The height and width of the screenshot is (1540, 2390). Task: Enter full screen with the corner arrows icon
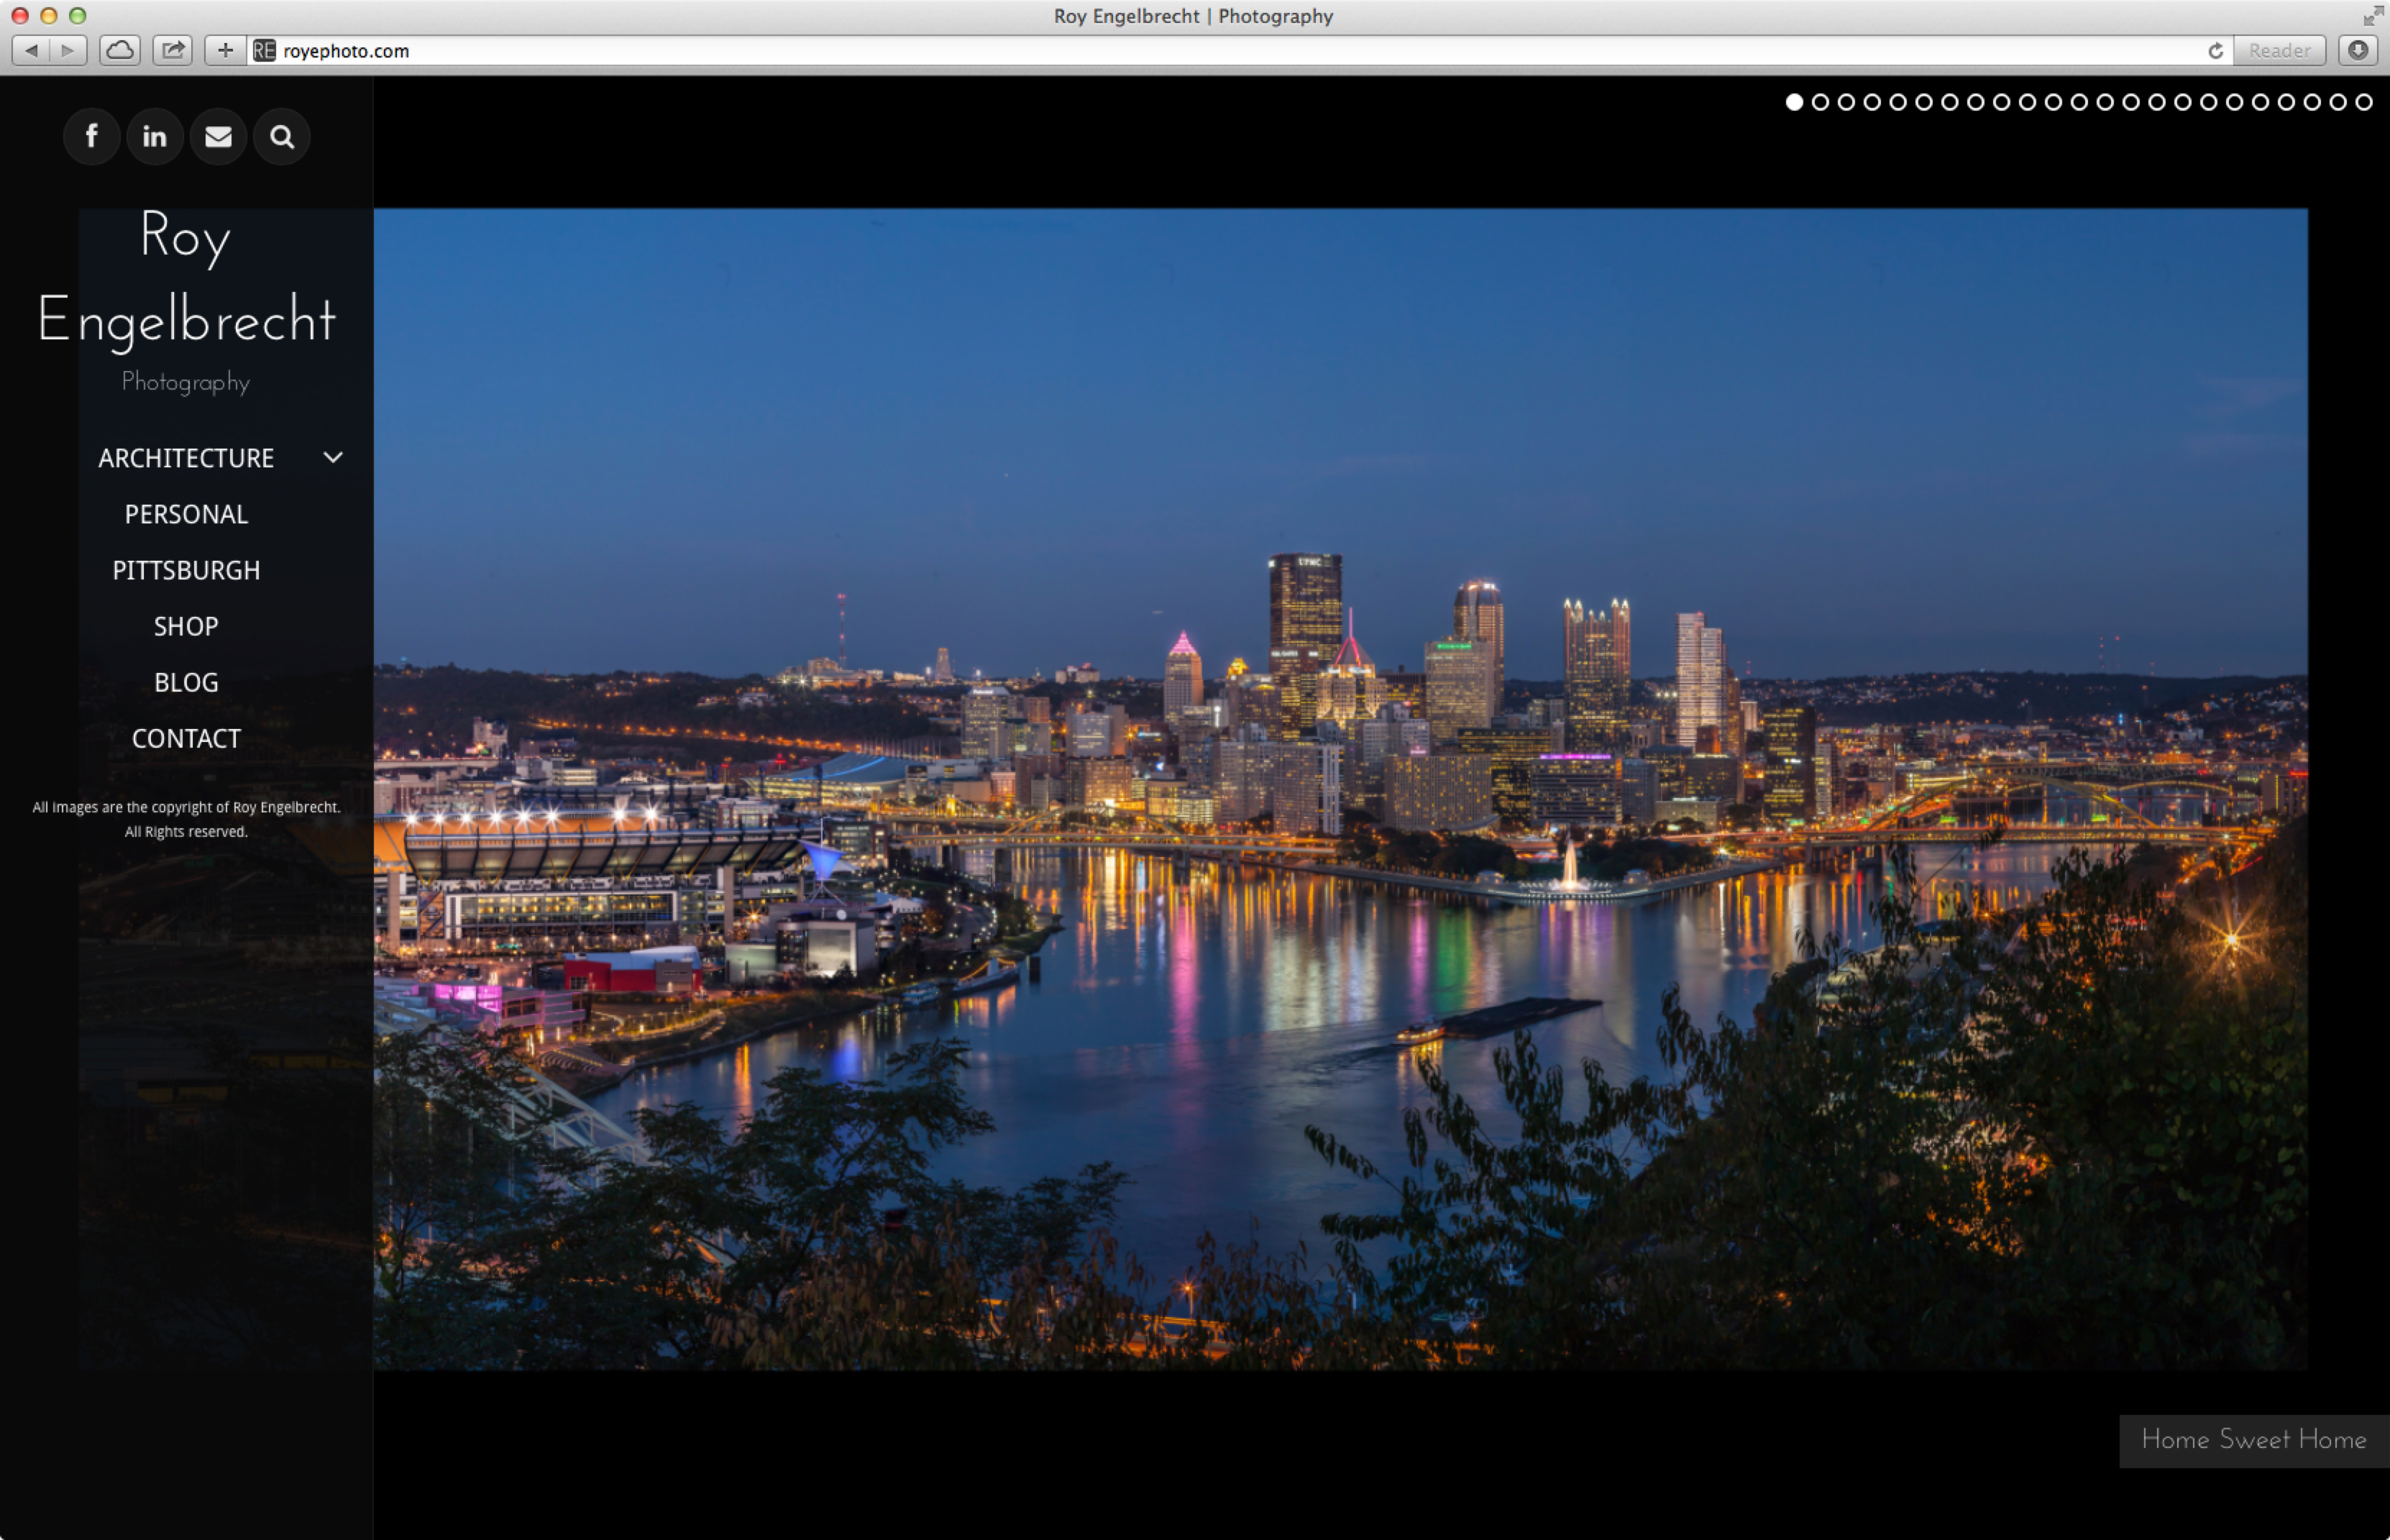click(2372, 16)
